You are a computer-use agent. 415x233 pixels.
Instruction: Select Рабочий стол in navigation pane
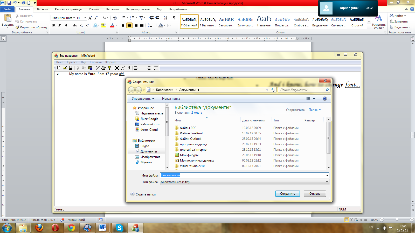click(148, 124)
